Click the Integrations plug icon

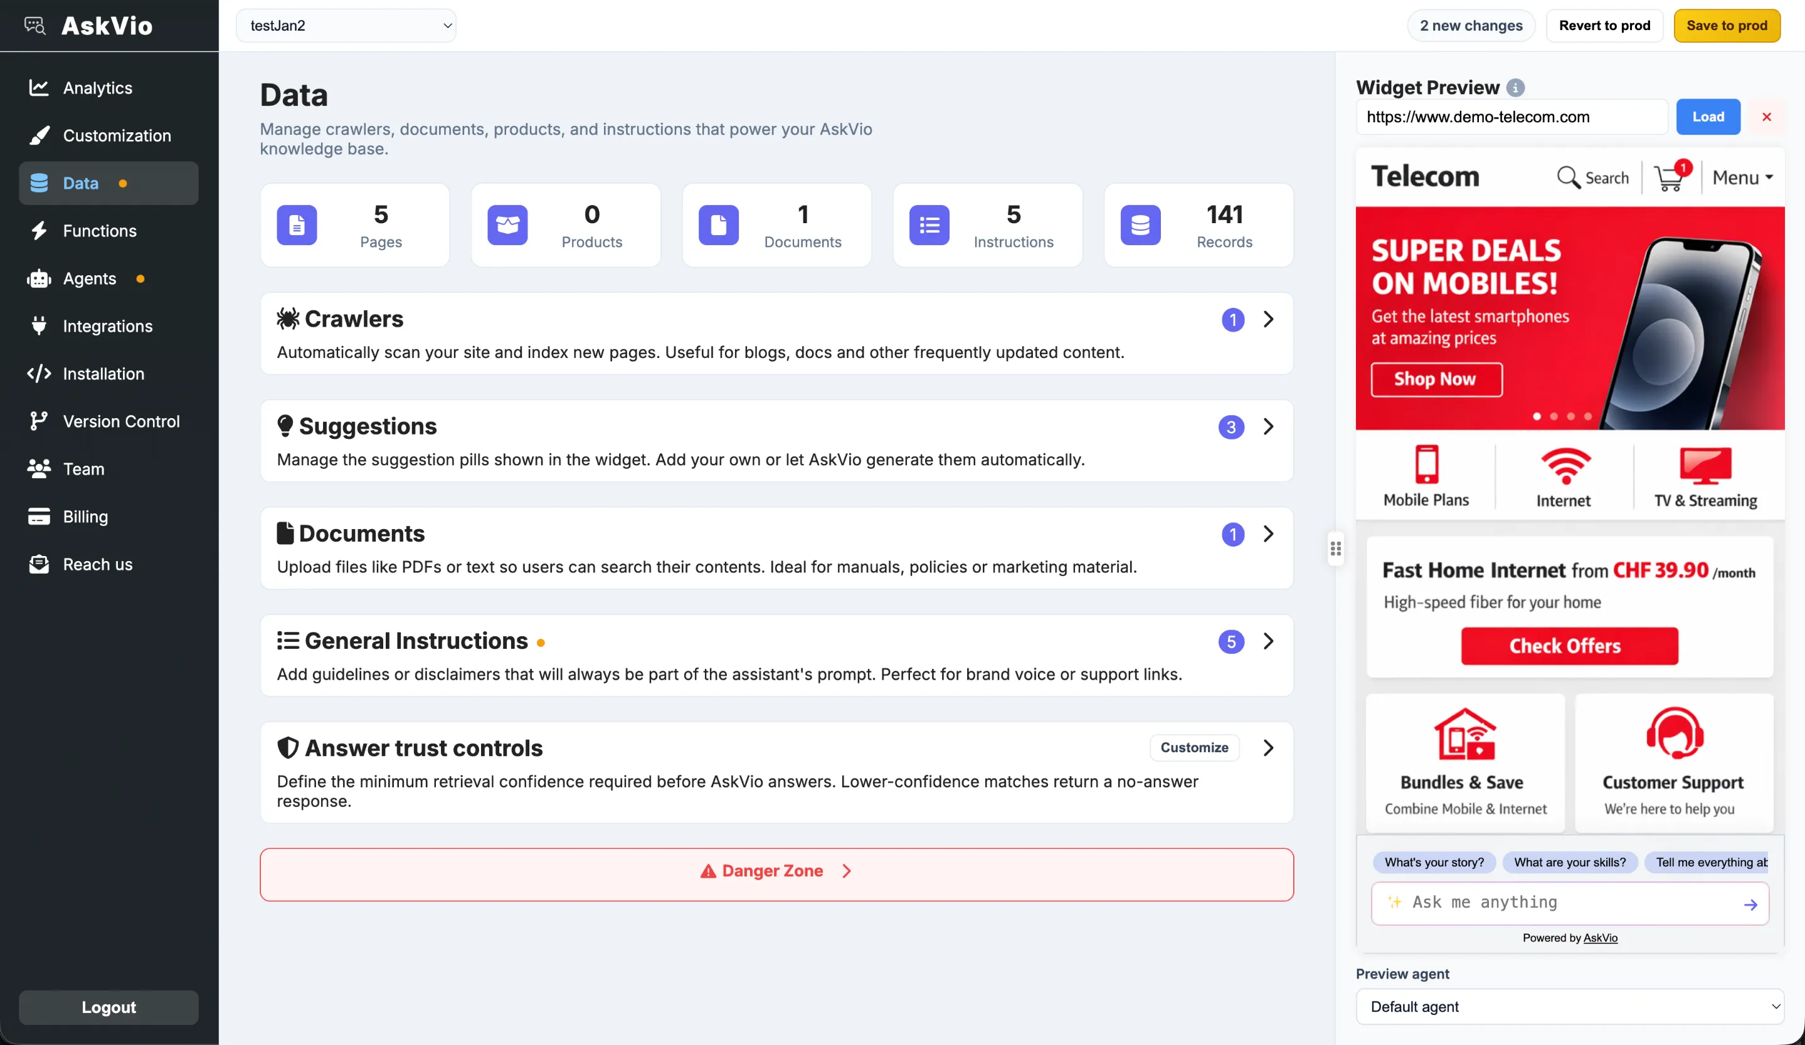[39, 326]
